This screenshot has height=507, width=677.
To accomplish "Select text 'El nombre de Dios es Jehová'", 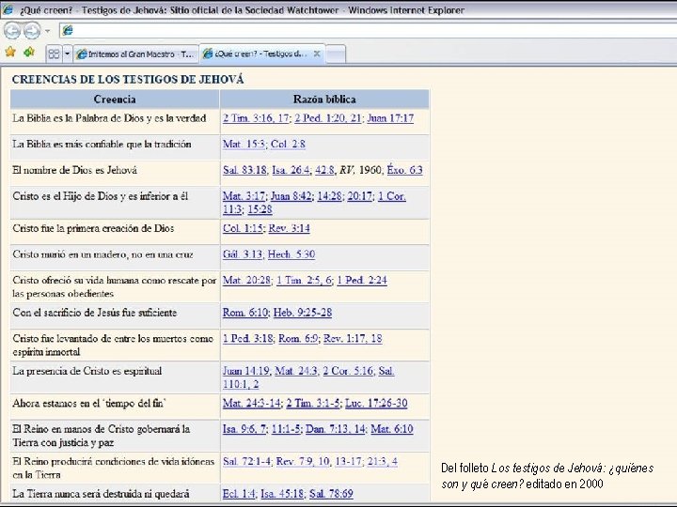I will 74,170.
